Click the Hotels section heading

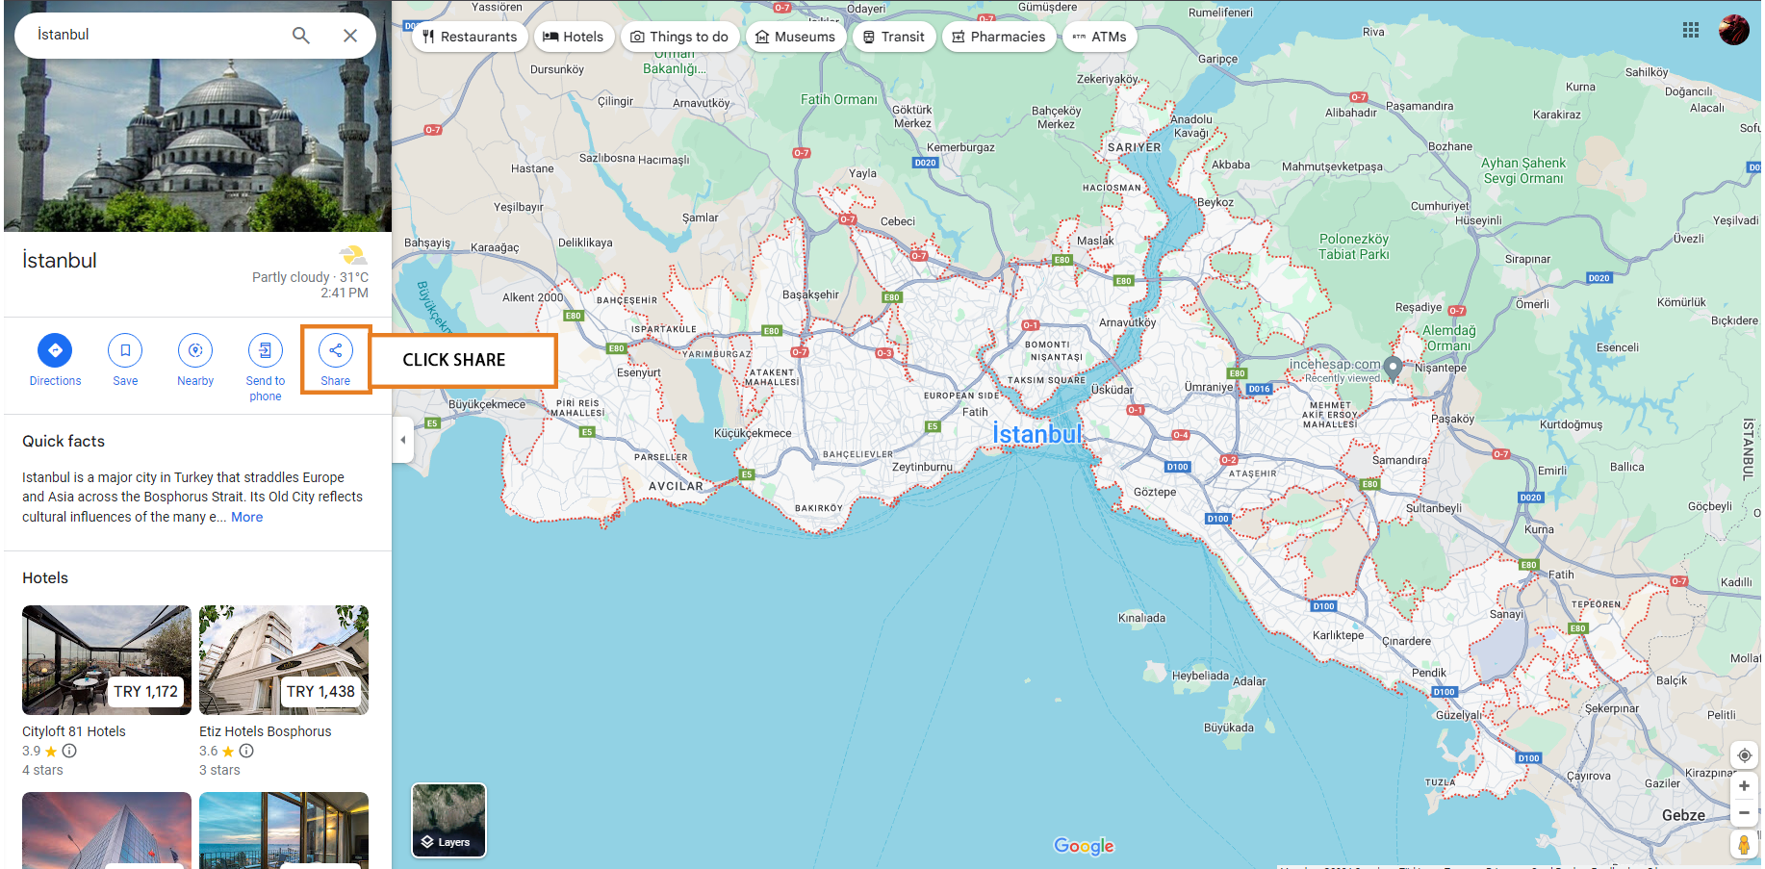(45, 577)
